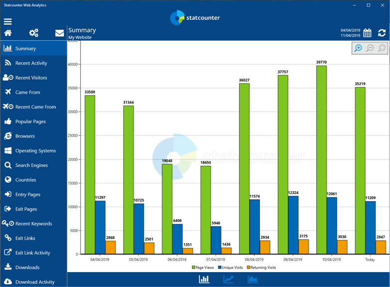This screenshot has width=390, height=287.
Task: Switch to area chart view
Action: (253, 279)
